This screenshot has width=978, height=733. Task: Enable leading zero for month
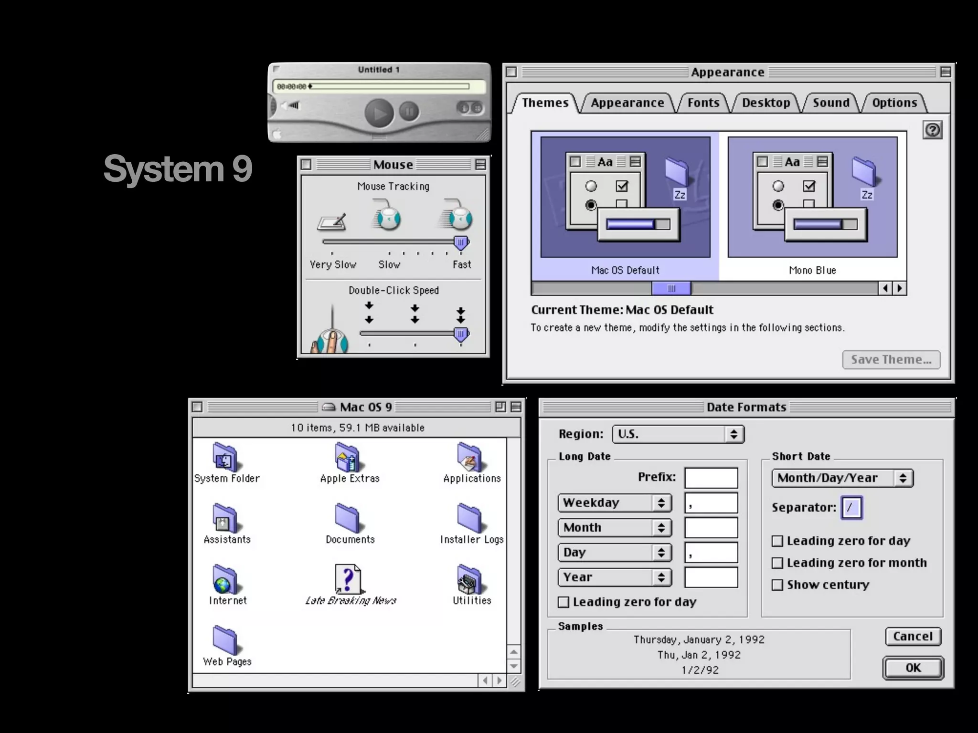pyautogui.click(x=777, y=563)
